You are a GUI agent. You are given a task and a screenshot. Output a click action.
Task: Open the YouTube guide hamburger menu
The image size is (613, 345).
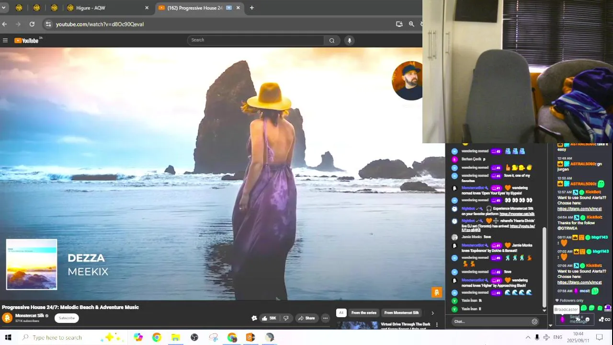click(x=5, y=41)
